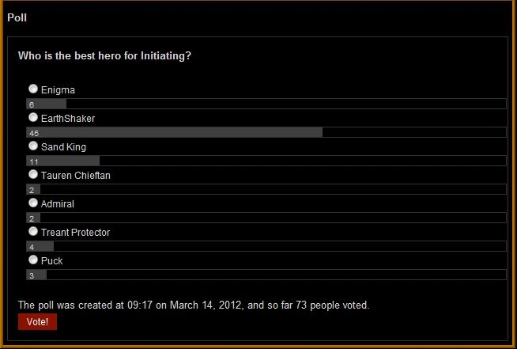Image resolution: width=517 pixels, height=349 pixels.
Task: Select the Puck radio button
Action: pyautogui.click(x=33, y=260)
